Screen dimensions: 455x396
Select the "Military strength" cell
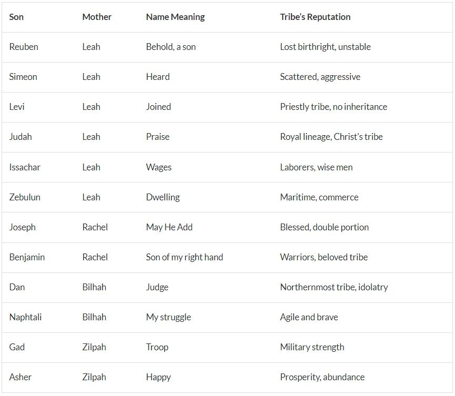(312, 347)
